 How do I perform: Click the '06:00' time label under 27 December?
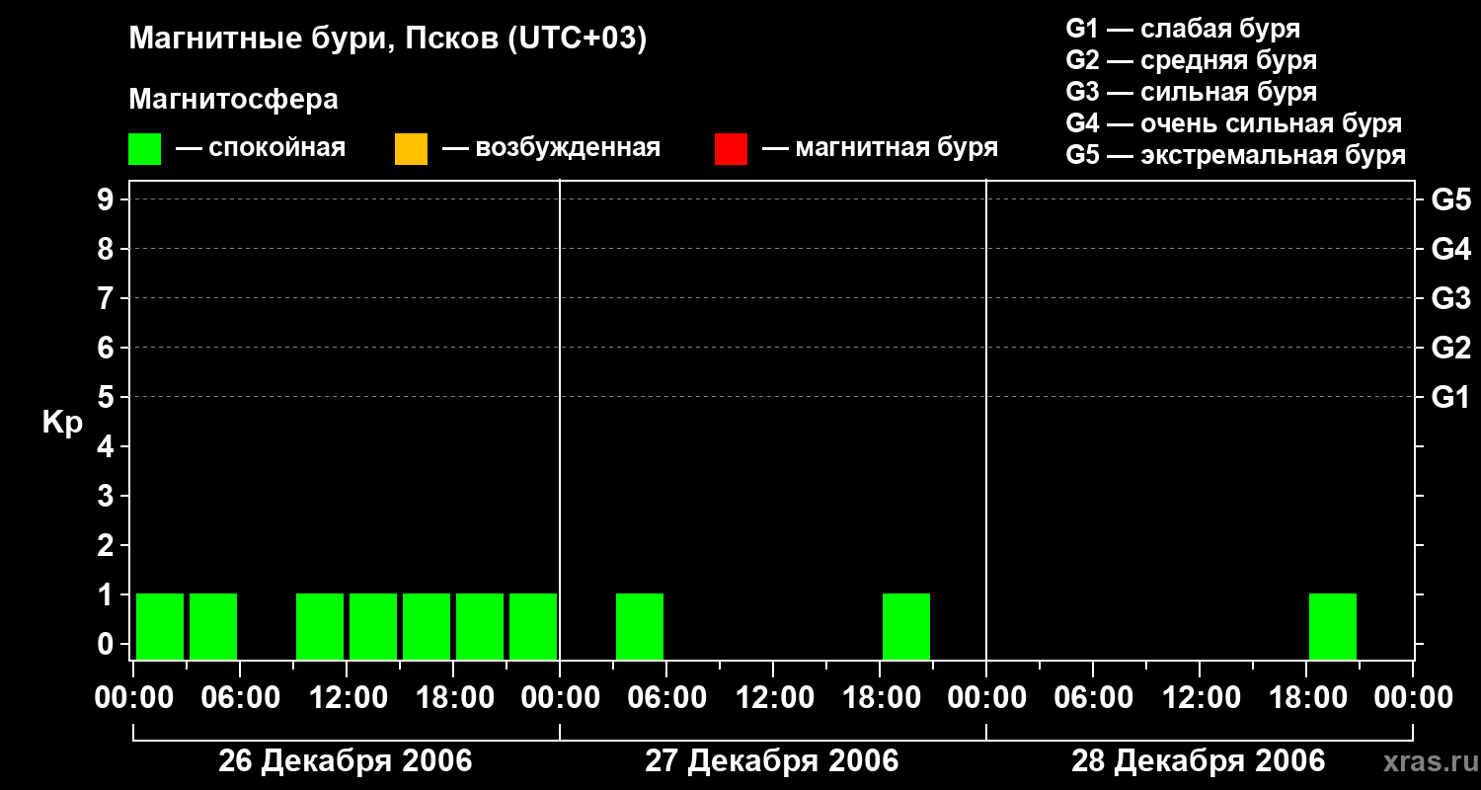pyautogui.click(x=666, y=698)
